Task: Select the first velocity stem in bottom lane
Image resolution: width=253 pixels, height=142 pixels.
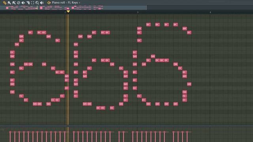Action: coord(10,137)
